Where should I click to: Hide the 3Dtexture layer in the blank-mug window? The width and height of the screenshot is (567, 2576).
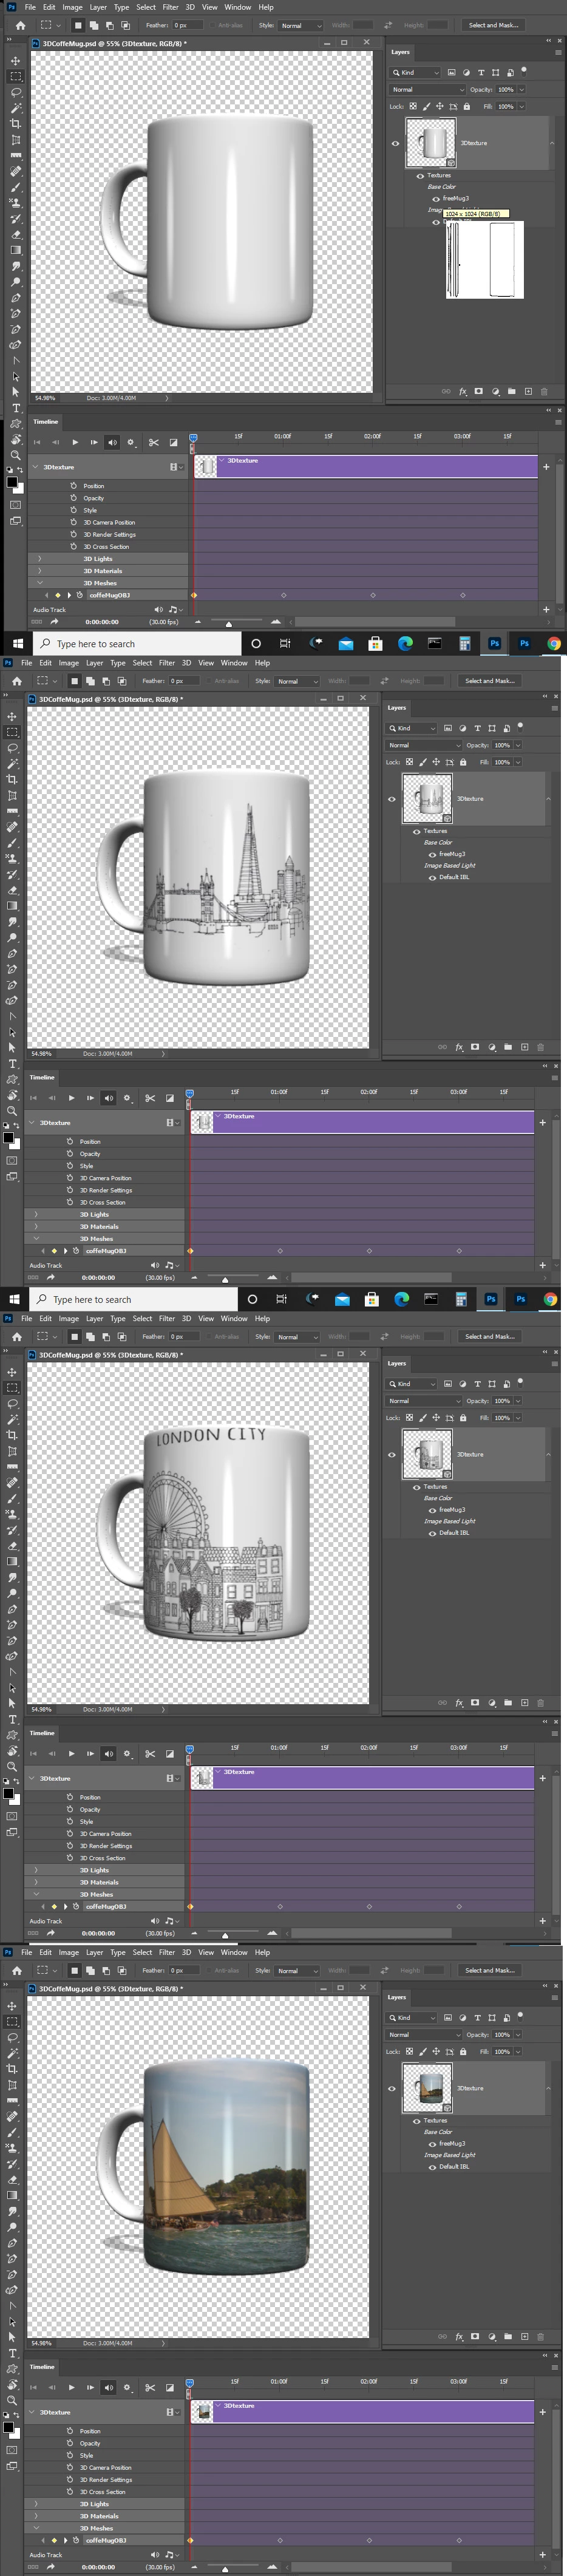click(x=395, y=143)
